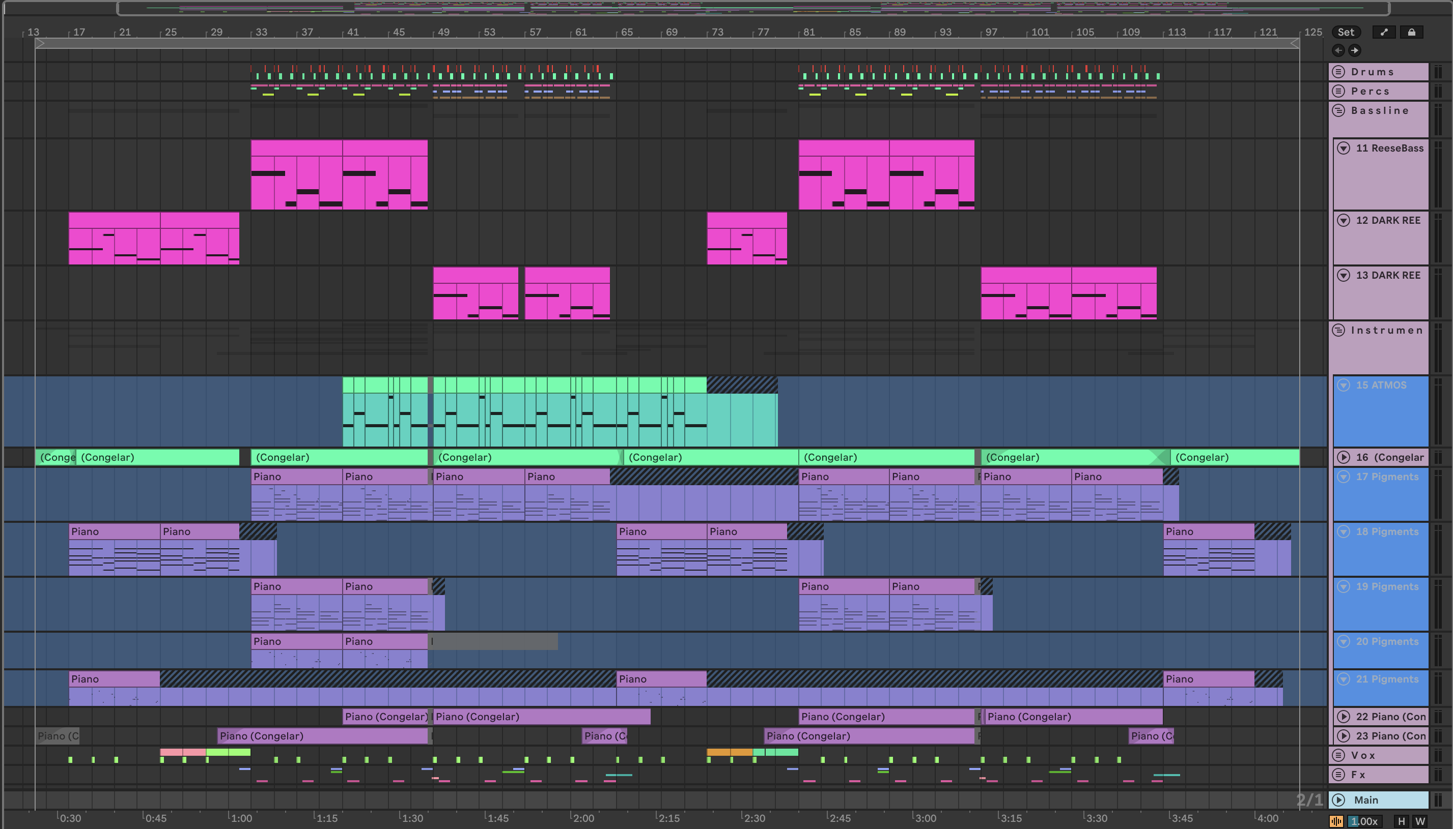1453x829 pixels.
Task: Click the loop brace end marker
Action: [1295, 43]
